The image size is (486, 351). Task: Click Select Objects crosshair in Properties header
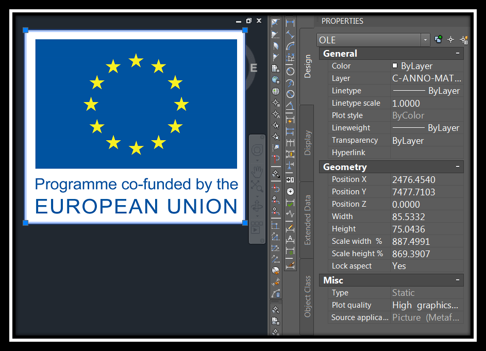450,39
